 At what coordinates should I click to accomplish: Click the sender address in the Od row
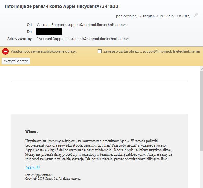(x=82, y=25)
